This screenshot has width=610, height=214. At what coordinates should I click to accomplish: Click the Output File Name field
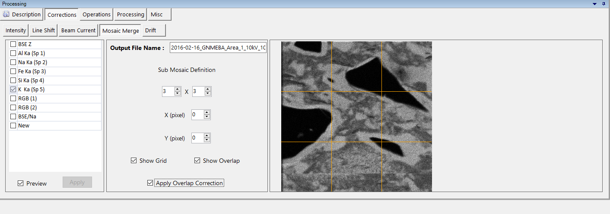pos(218,48)
